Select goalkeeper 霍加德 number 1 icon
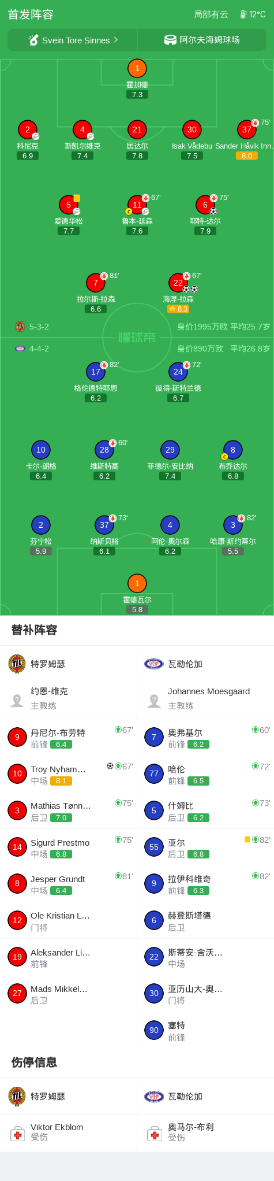Screen dimensions: 274x1181 tap(137, 68)
